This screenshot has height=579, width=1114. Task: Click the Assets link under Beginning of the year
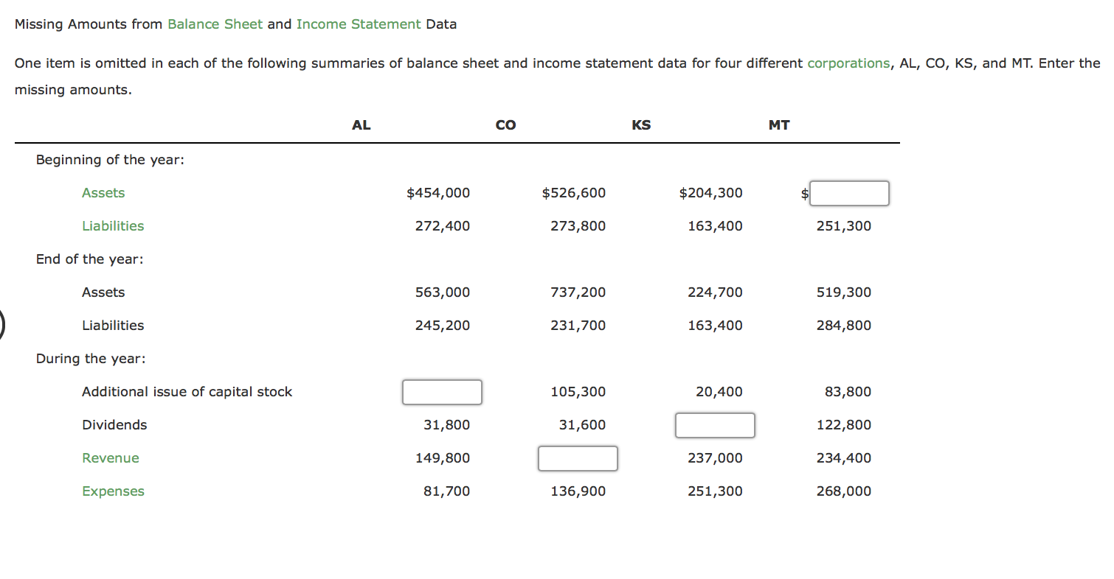(x=103, y=192)
